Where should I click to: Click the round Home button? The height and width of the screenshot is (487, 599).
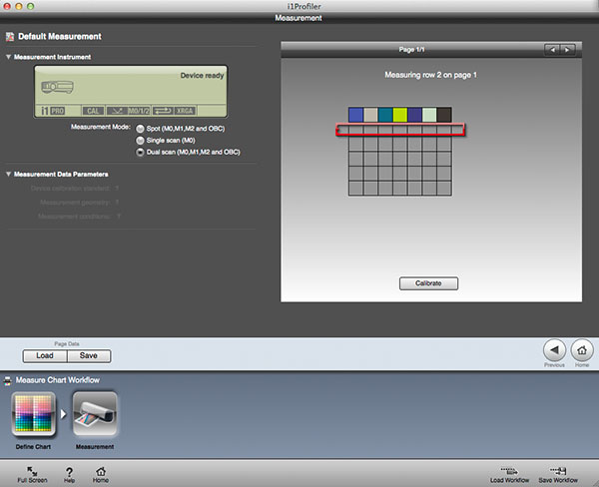click(x=582, y=350)
